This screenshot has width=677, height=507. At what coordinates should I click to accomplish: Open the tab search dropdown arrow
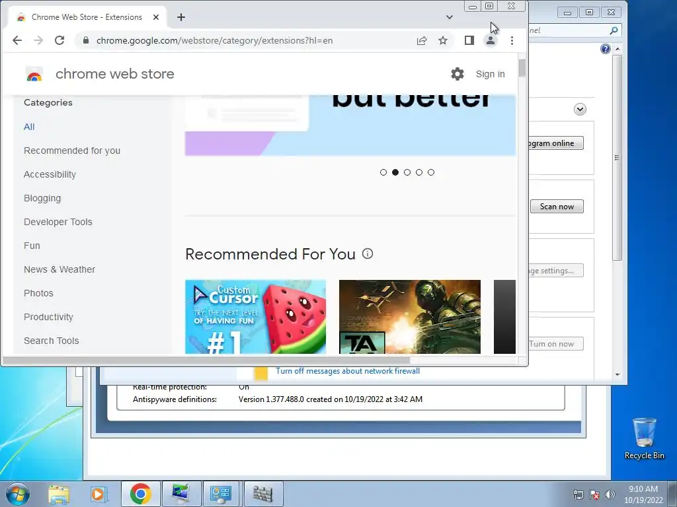(x=450, y=17)
